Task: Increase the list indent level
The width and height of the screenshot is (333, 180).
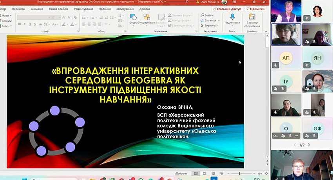Action: click(107, 17)
